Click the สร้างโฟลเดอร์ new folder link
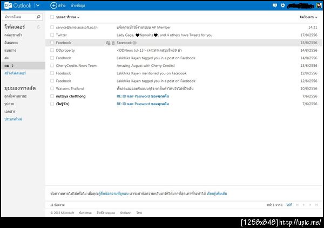 (x=15, y=73)
